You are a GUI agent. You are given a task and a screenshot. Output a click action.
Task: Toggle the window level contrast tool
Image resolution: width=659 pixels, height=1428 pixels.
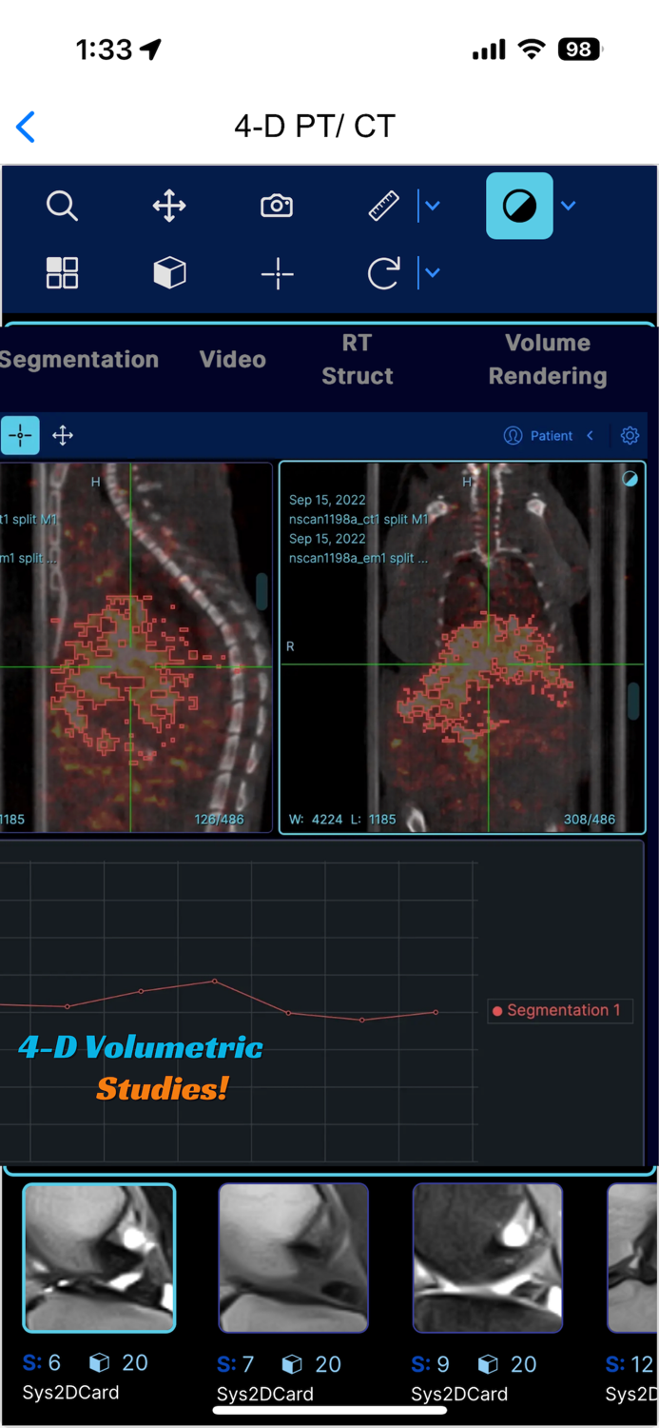(x=519, y=206)
